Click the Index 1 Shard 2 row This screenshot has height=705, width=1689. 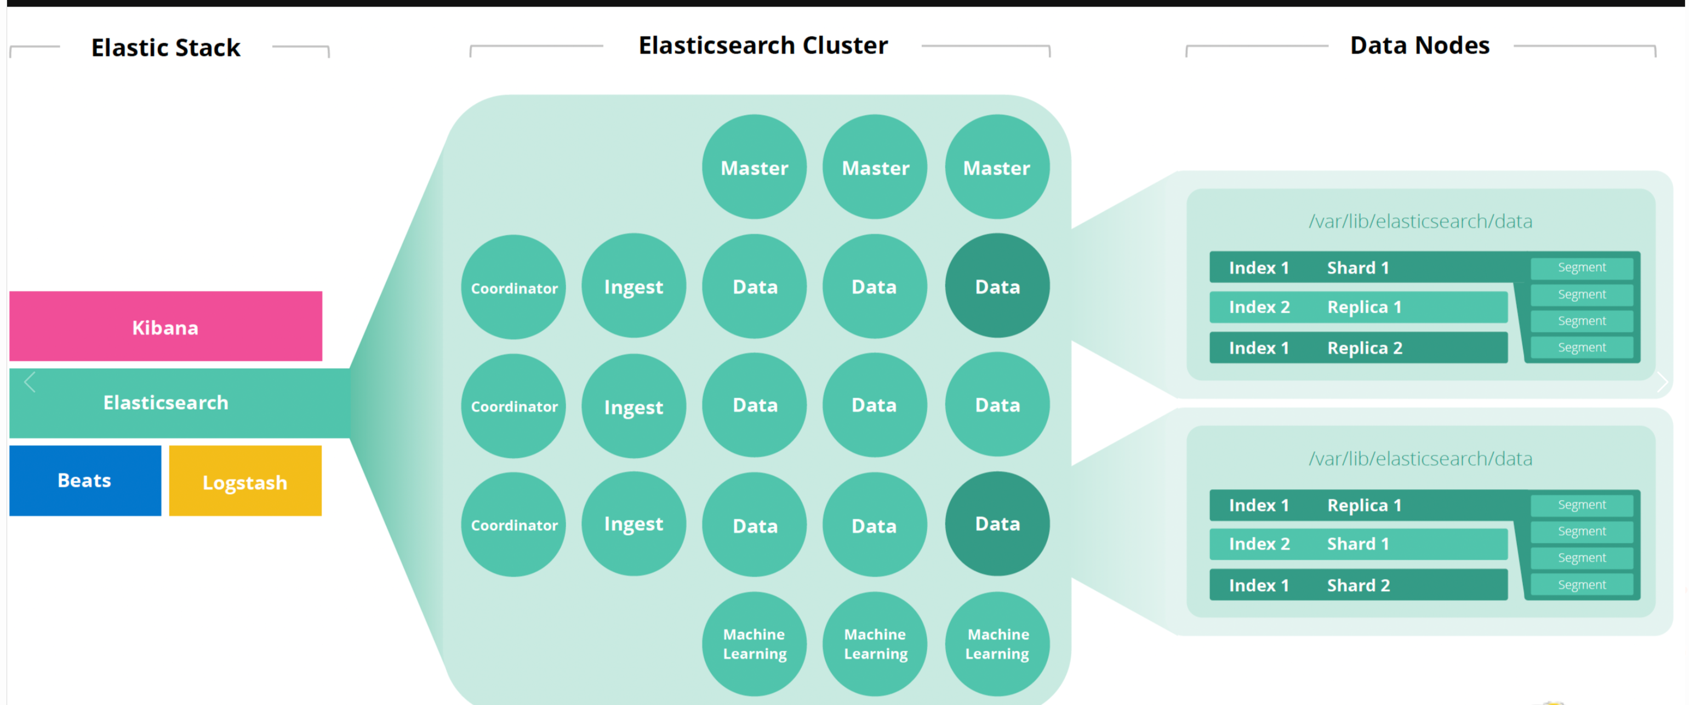(x=1359, y=584)
